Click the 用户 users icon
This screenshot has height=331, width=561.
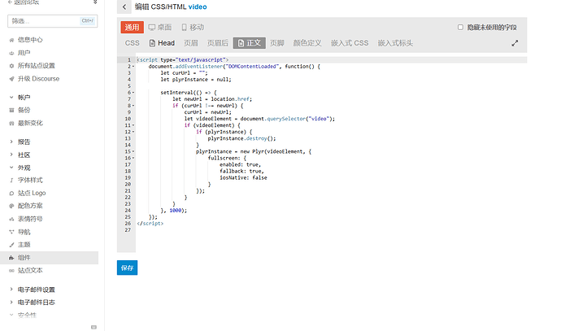(x=11, y=53)
